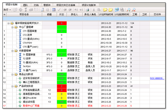Click the magnifier with red X clear-search icon

point(133,10)
